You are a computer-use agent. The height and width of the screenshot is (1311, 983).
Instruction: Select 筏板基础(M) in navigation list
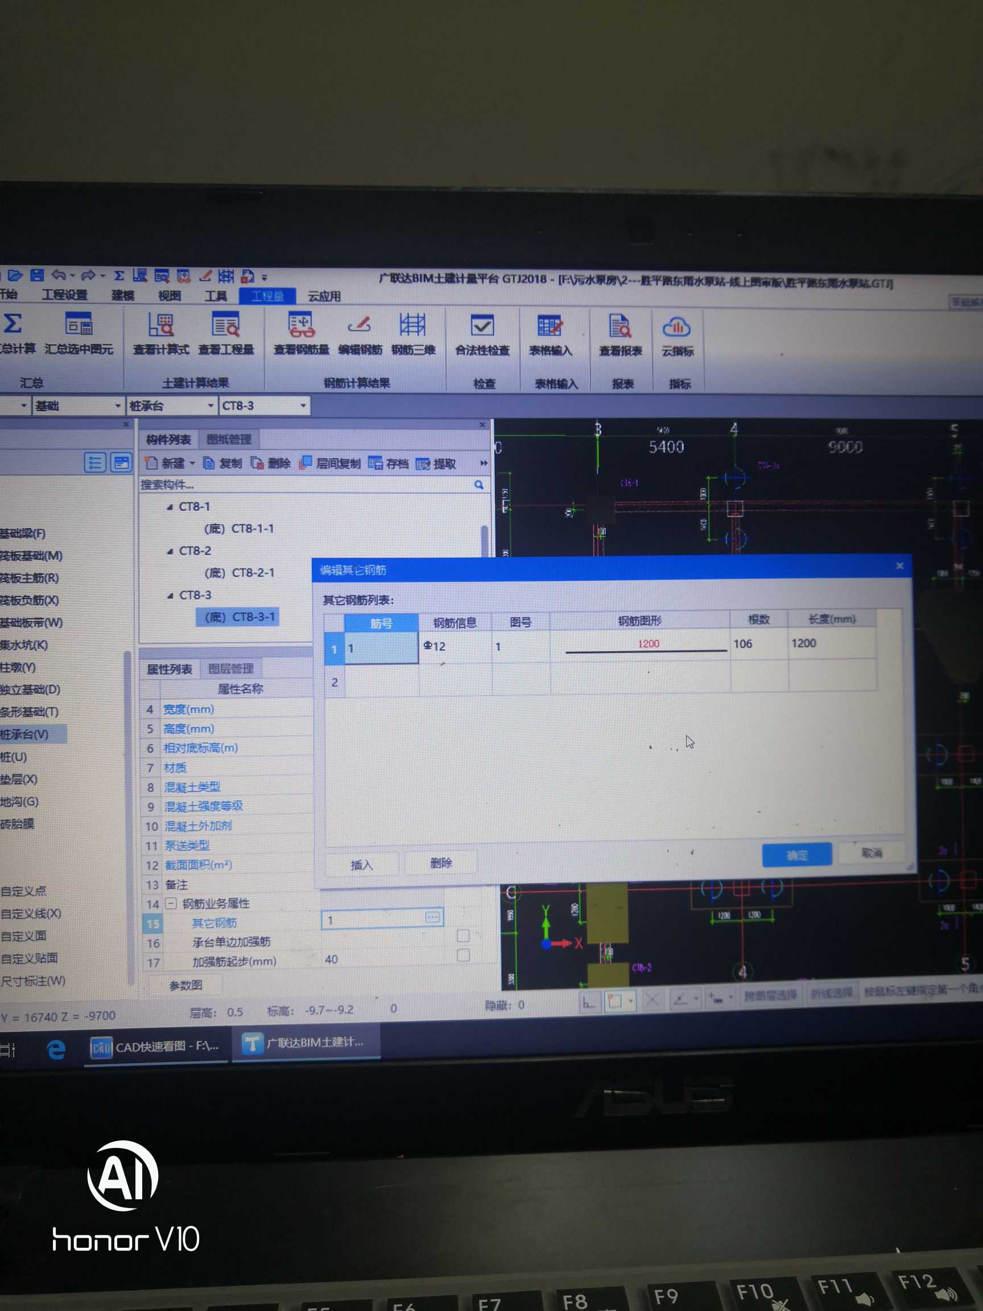31,556
